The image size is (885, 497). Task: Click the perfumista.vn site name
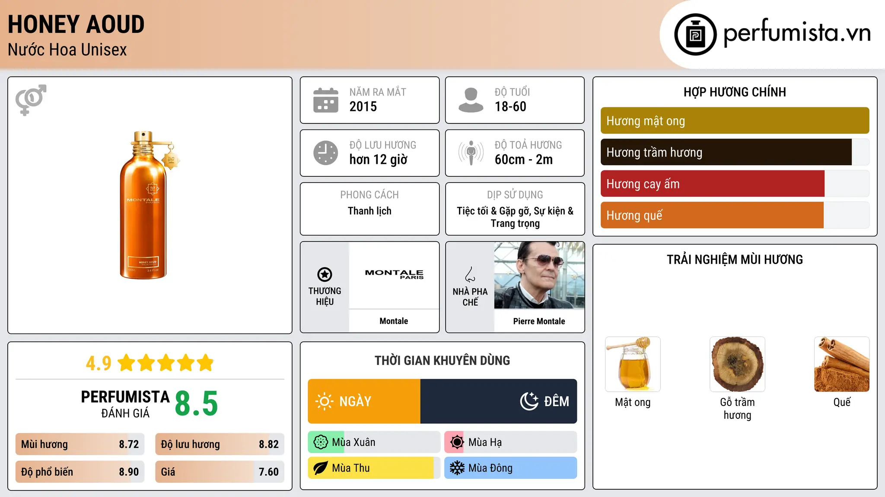tap(797, 33)
